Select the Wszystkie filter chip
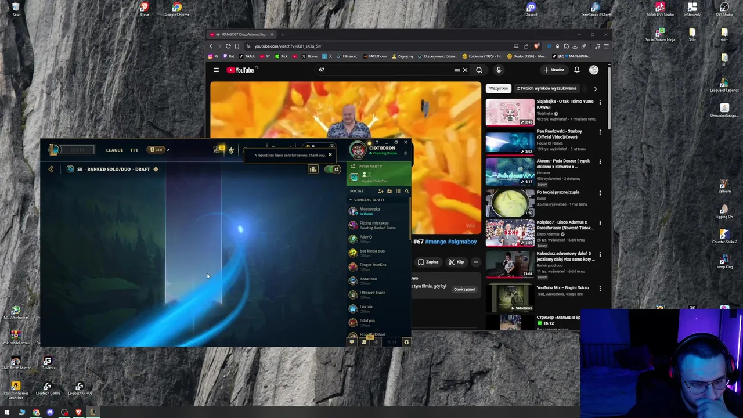 pyautogui.click(x=499, y=88)
